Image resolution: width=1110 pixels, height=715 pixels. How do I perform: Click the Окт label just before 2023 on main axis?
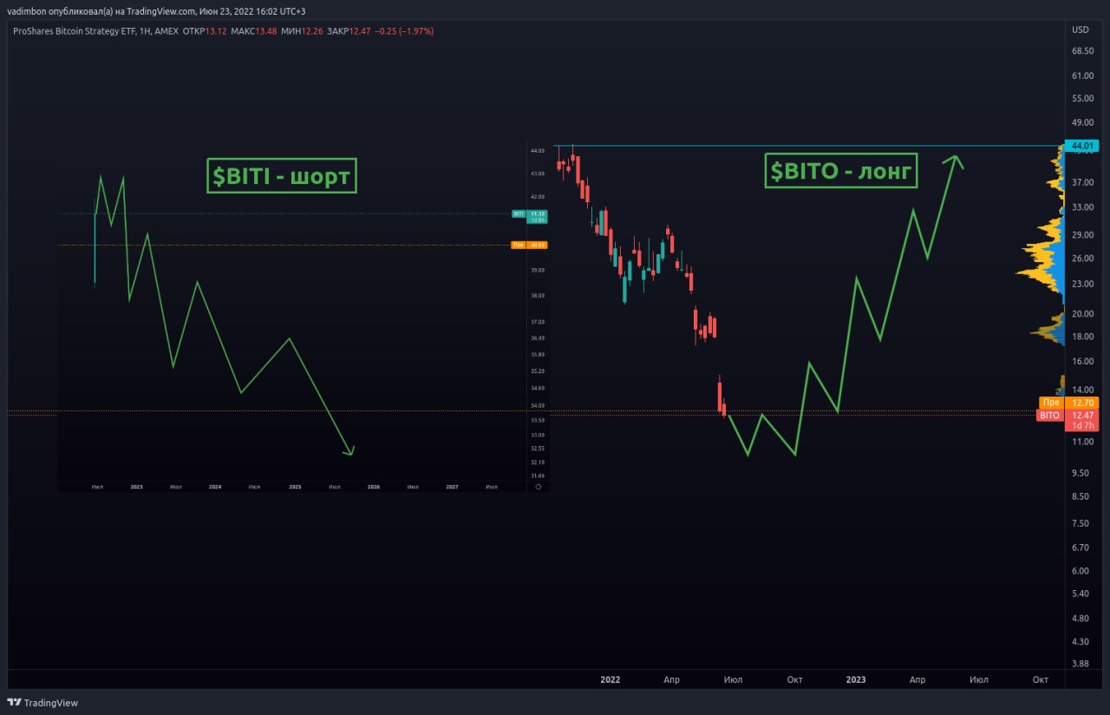pyautogui.click(x=794, y=679)
